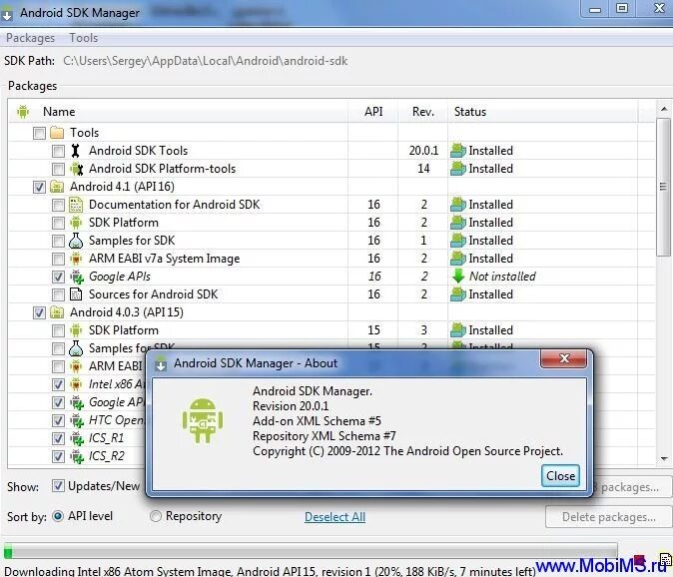
Task: Check the Android SDK Platform-tools checkbox
Action: [58, 169]
